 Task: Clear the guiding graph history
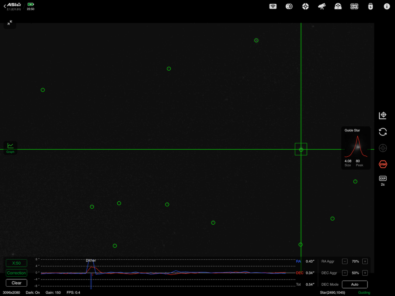tap(16, 283)
